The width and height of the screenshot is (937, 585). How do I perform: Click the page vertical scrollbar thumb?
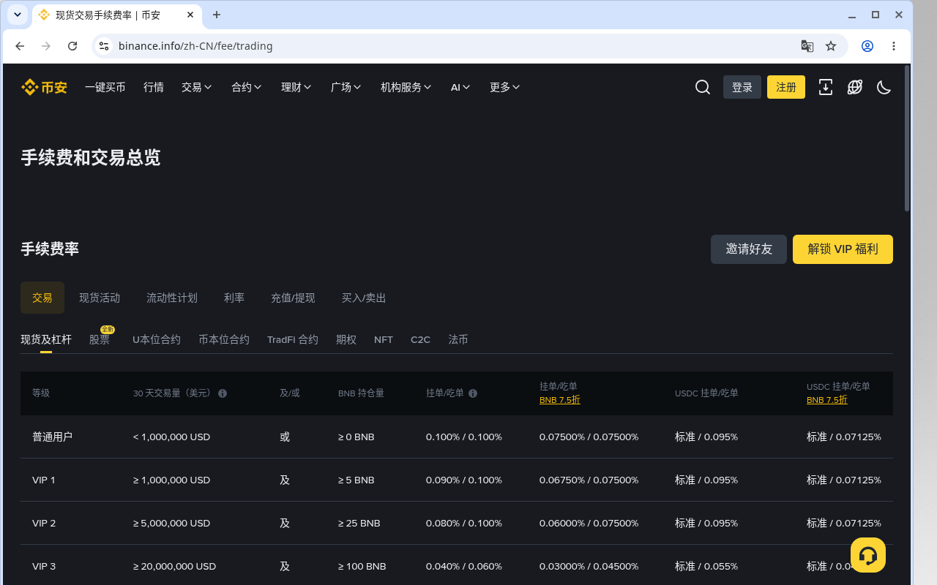tap(907, 139)
